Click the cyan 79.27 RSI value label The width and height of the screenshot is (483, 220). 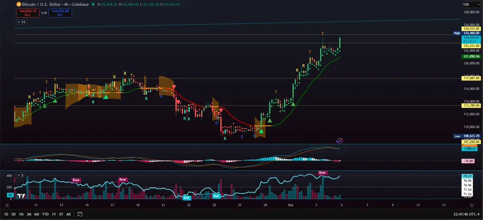(x=468, y=176)
